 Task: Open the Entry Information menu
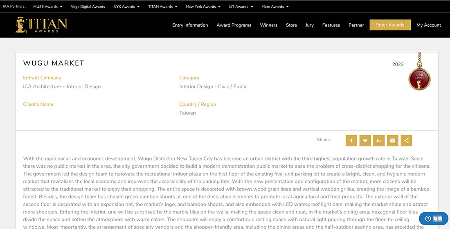point(190,25)
